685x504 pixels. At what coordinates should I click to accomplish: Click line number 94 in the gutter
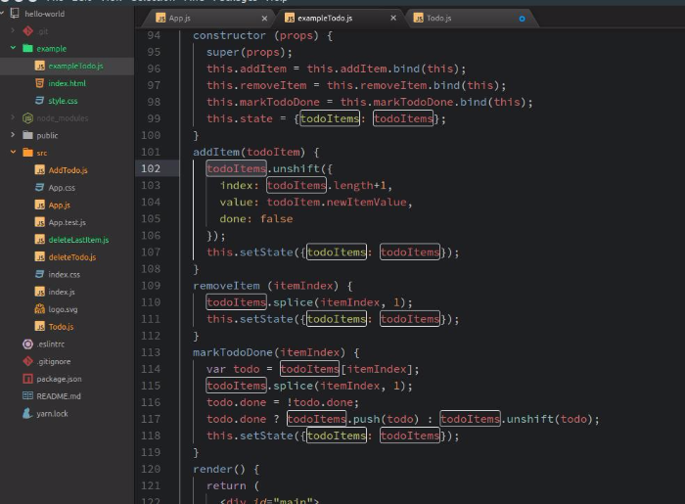coord(154,35)
